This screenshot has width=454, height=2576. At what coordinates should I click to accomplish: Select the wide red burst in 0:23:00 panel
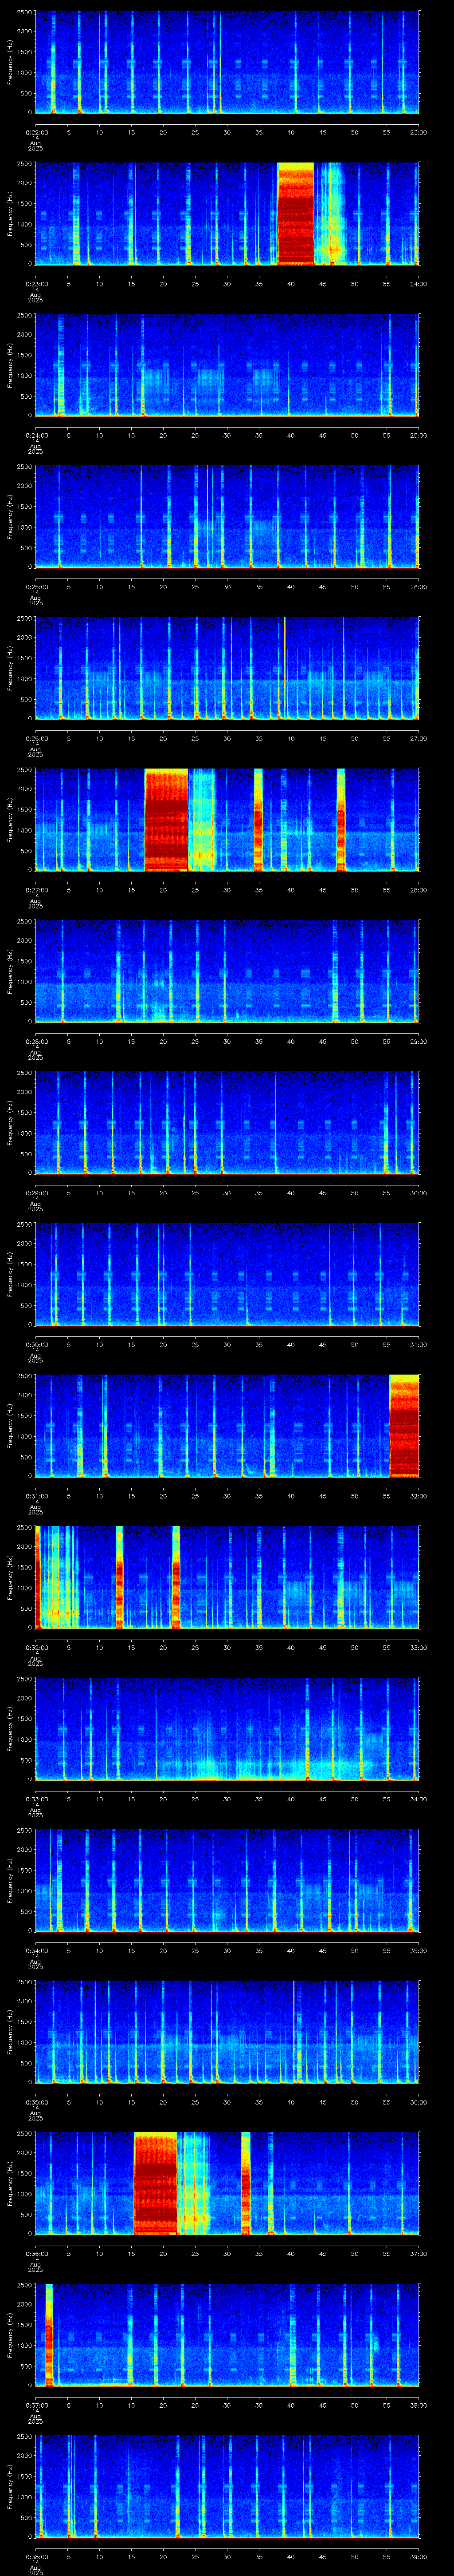295,214
